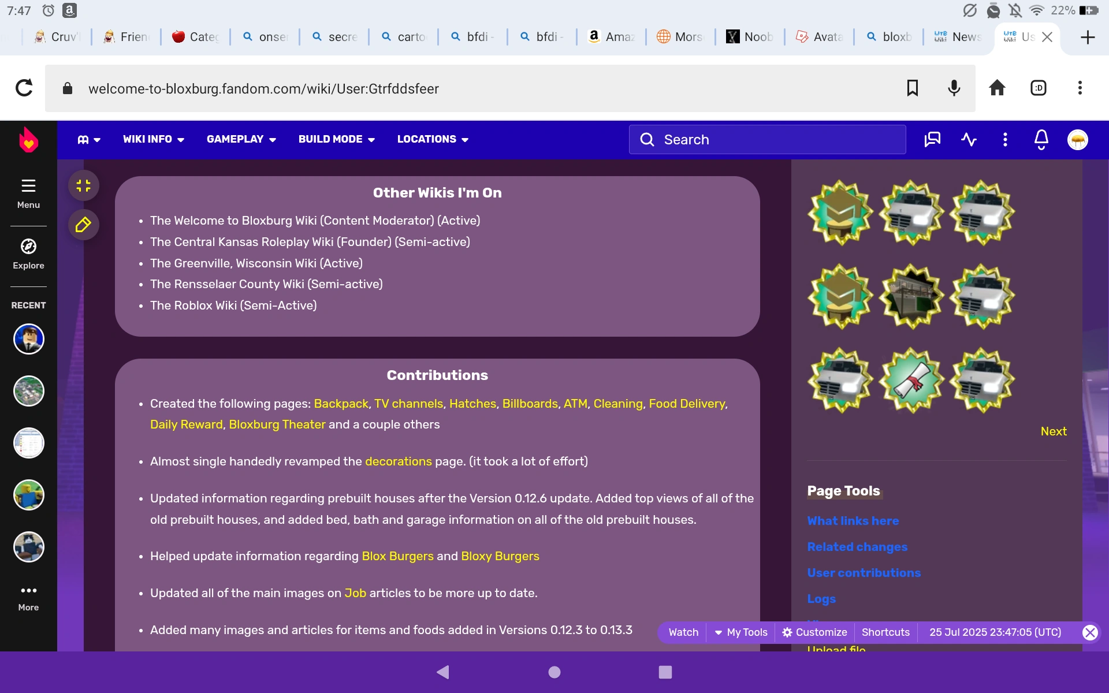The width and height of the screenshot is (1109, 693).
Task: Expand the GAMEPLAY dropdown
Action: [x=241, y=139]
